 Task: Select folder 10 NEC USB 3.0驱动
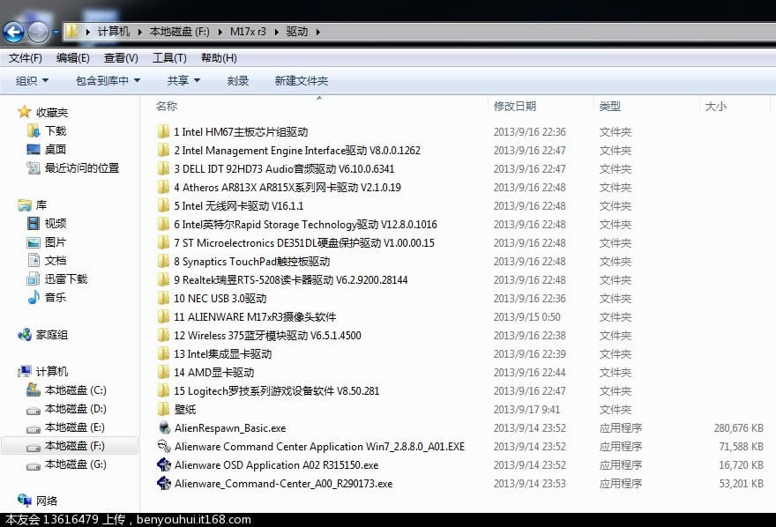point(212,299)
